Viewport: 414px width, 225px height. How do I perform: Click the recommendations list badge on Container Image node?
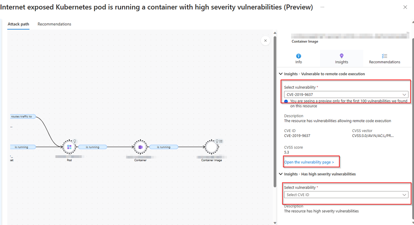pos(221,141)
